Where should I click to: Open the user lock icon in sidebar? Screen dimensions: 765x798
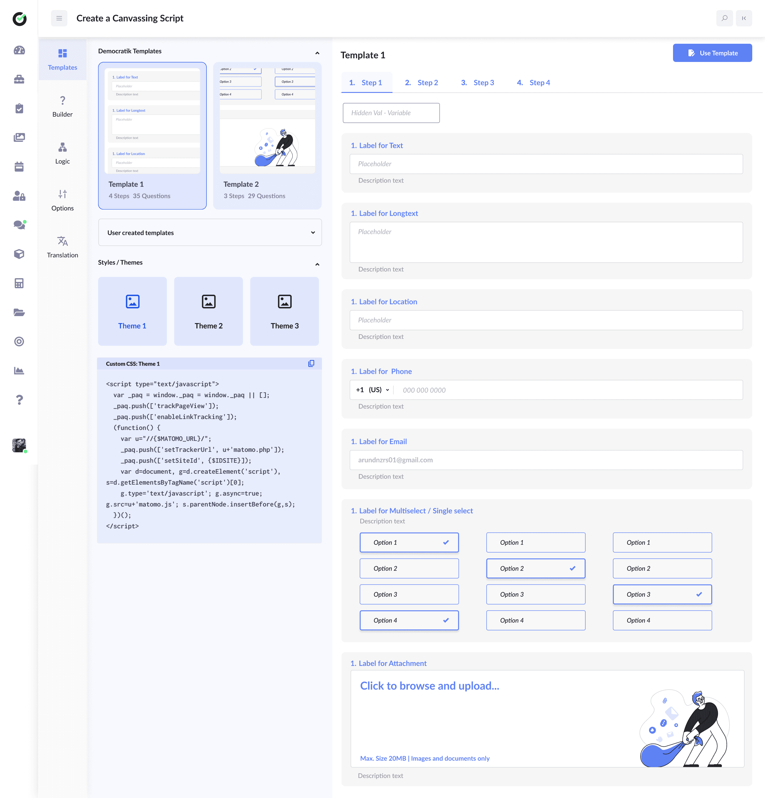coord(19,196)
